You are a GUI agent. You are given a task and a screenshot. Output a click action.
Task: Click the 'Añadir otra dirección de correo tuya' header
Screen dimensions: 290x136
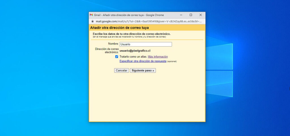(119, 28)
